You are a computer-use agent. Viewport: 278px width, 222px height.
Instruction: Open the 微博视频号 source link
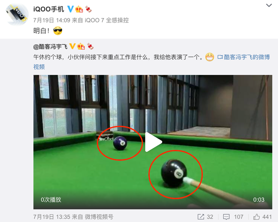pyautogui.click(x=99, y=217)
